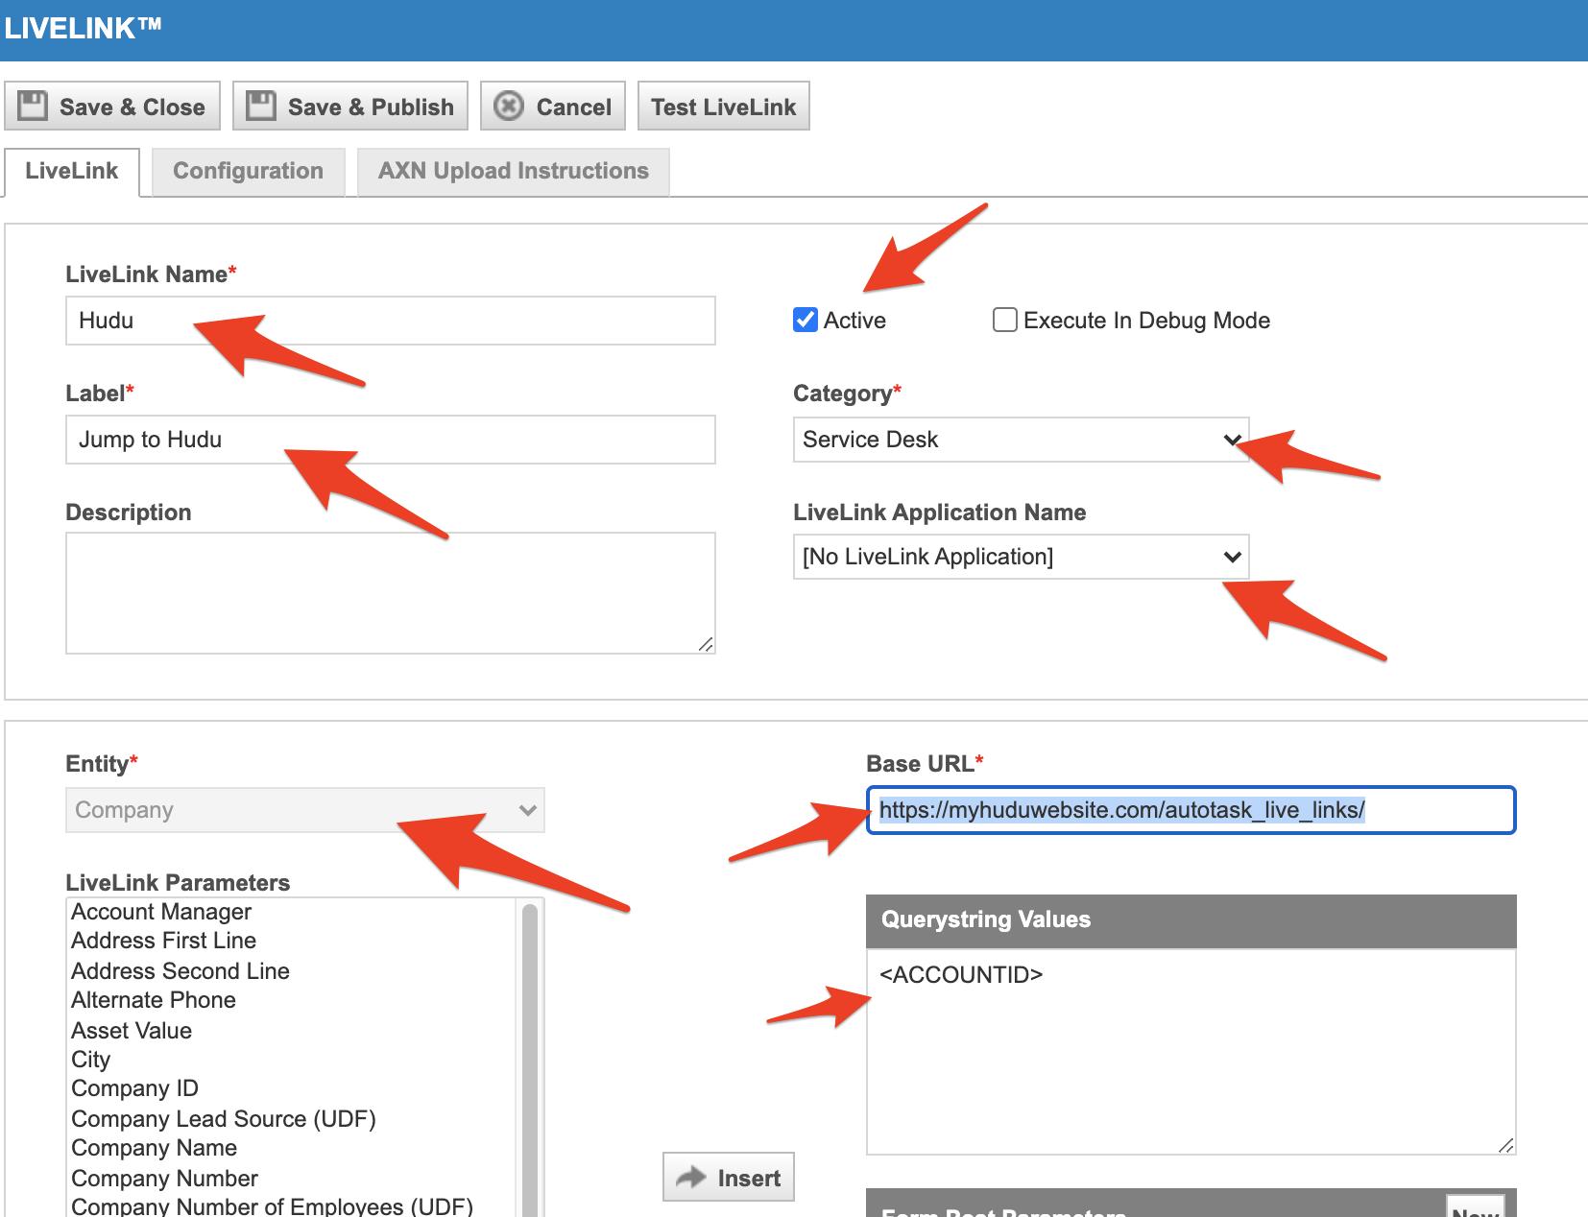The width and height of the screenshot is (1588, 1217).
Task: Focus the LiveLink Name field containing Hudu
Action: [x=391, y=321]
